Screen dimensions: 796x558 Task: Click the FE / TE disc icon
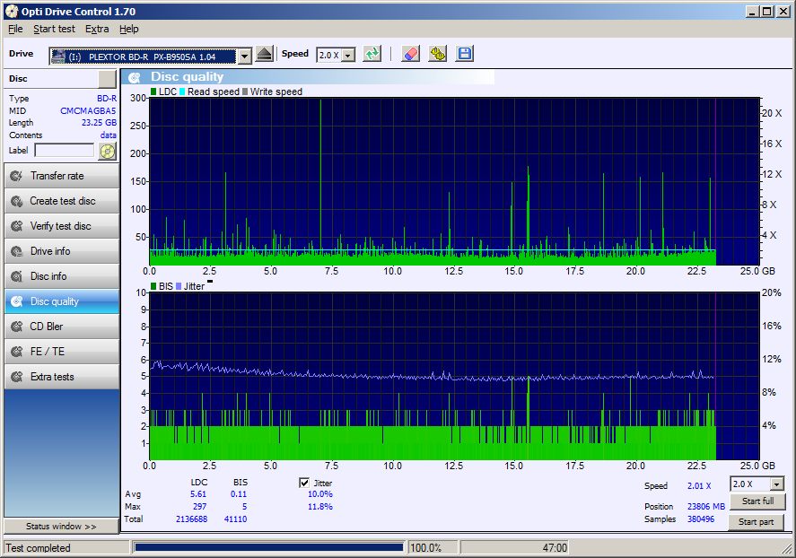pyautogui.click(x=17, y=352)
